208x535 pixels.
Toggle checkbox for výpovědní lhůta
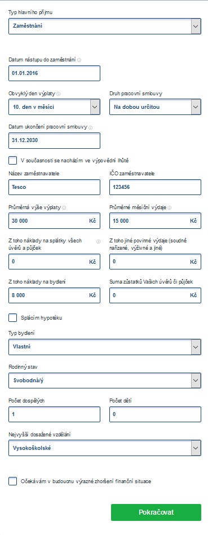pos(12,160)
